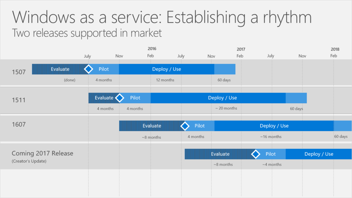Screen dimensions: 352x198
Task: Select the Pilot bar in the 1507 row
Action: tap(104, 69)
